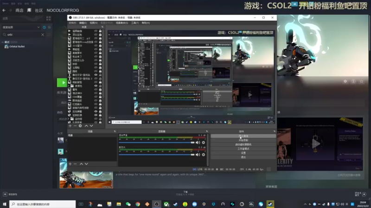Open 场景集合(S) menu in OBS

[x=122, y=23]
